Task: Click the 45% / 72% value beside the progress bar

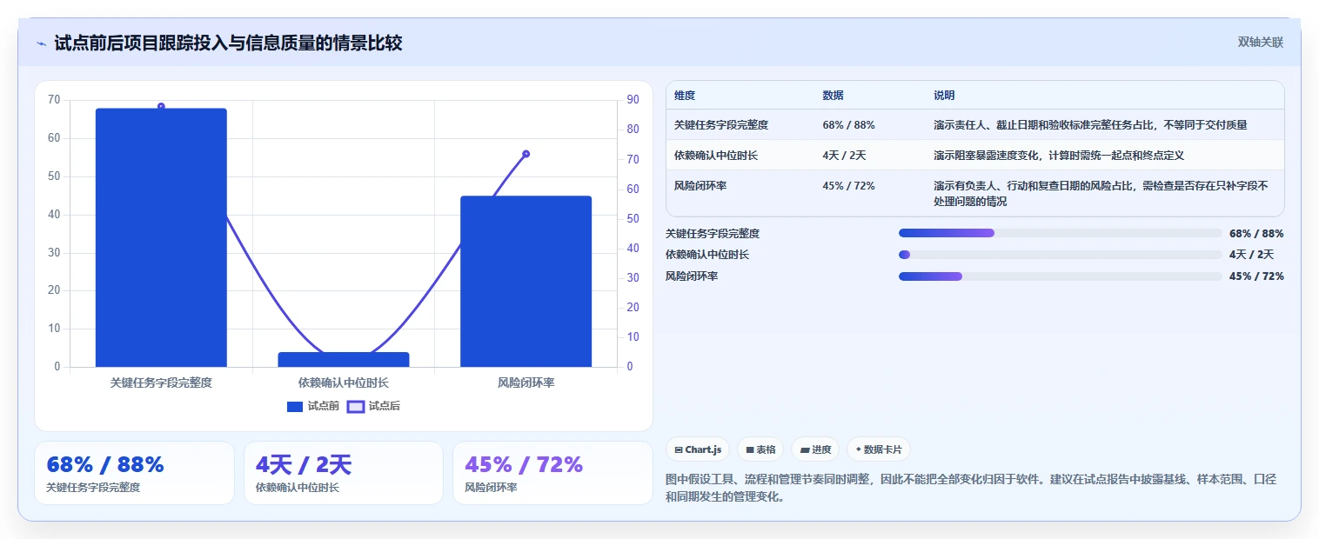Action: click(1256, 276)
